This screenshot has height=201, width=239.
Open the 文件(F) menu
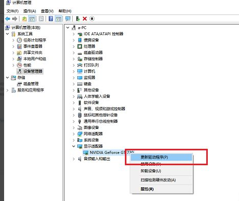(12, 11)
